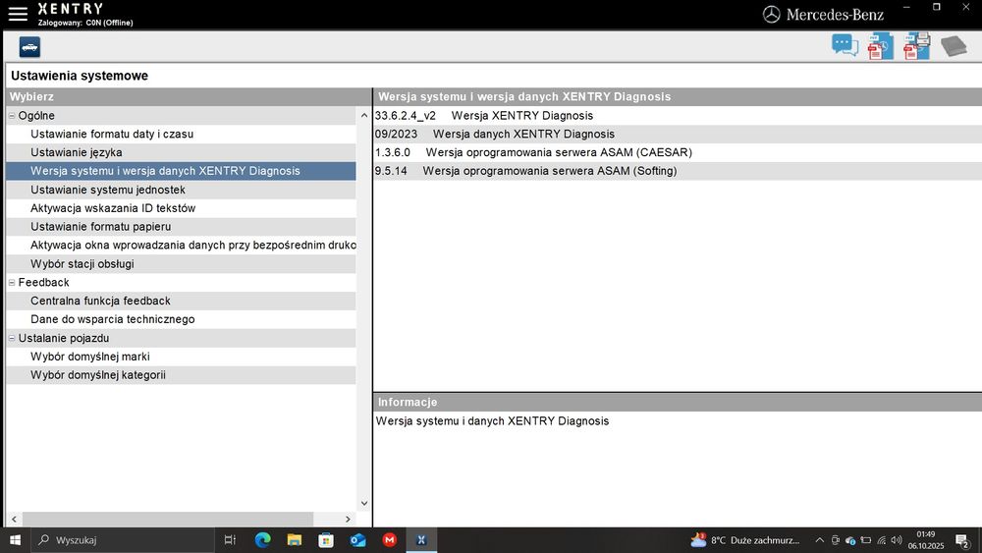Click the tree panel scroll-up arrow
This screenshot has height=553, width=982.
point(364,115)
